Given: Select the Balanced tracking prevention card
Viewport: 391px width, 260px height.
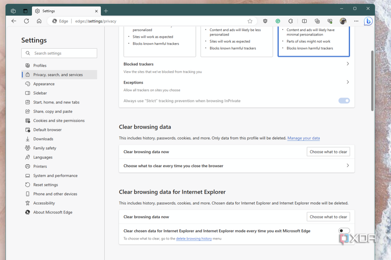Looking at the screenshot, I should (236, 41).
